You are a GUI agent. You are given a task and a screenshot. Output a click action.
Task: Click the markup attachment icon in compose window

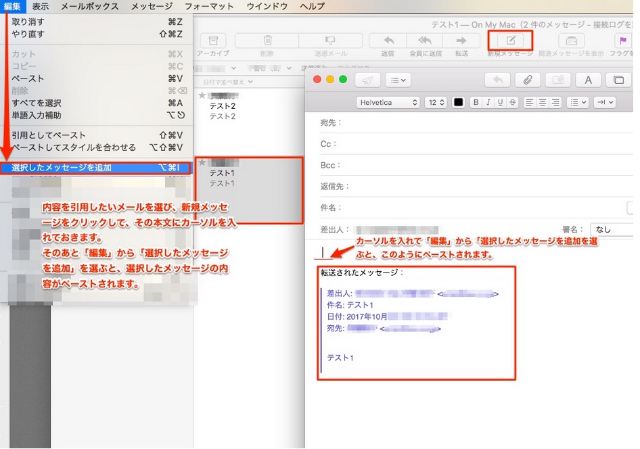point(558,80)
